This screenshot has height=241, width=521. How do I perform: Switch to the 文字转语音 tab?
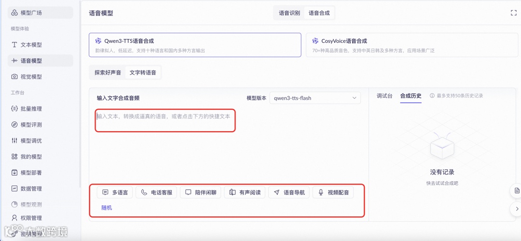pyautogui.click(x=143, y=72)
